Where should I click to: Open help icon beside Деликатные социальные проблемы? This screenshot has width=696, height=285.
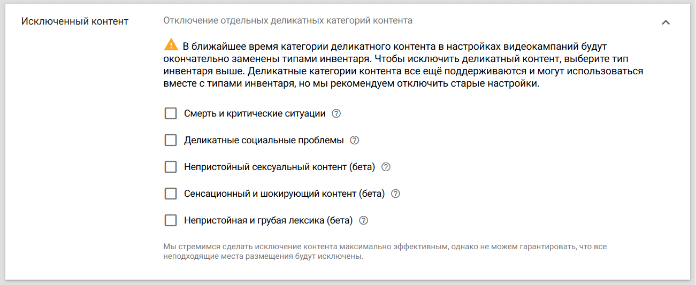click(x=354, y=140)
